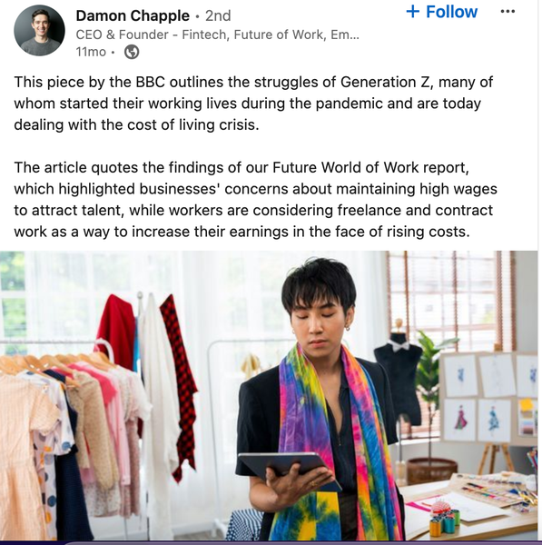The image size is (542, 545).
Task: Open Damon Chapple's profile photo
Action: click(x=39, y=31)
